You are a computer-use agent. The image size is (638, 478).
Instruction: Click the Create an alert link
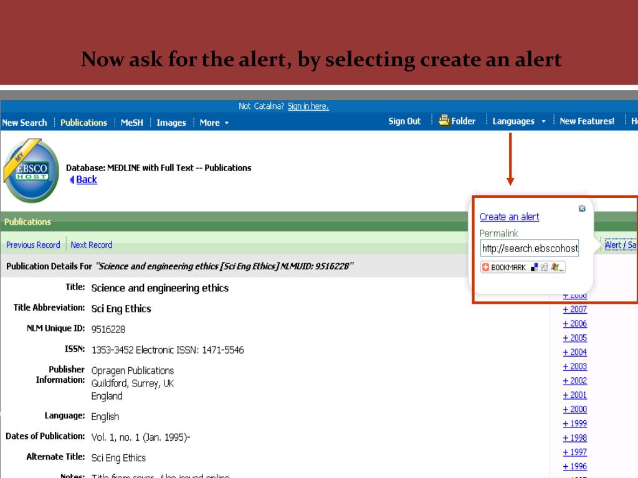[510, 217]
